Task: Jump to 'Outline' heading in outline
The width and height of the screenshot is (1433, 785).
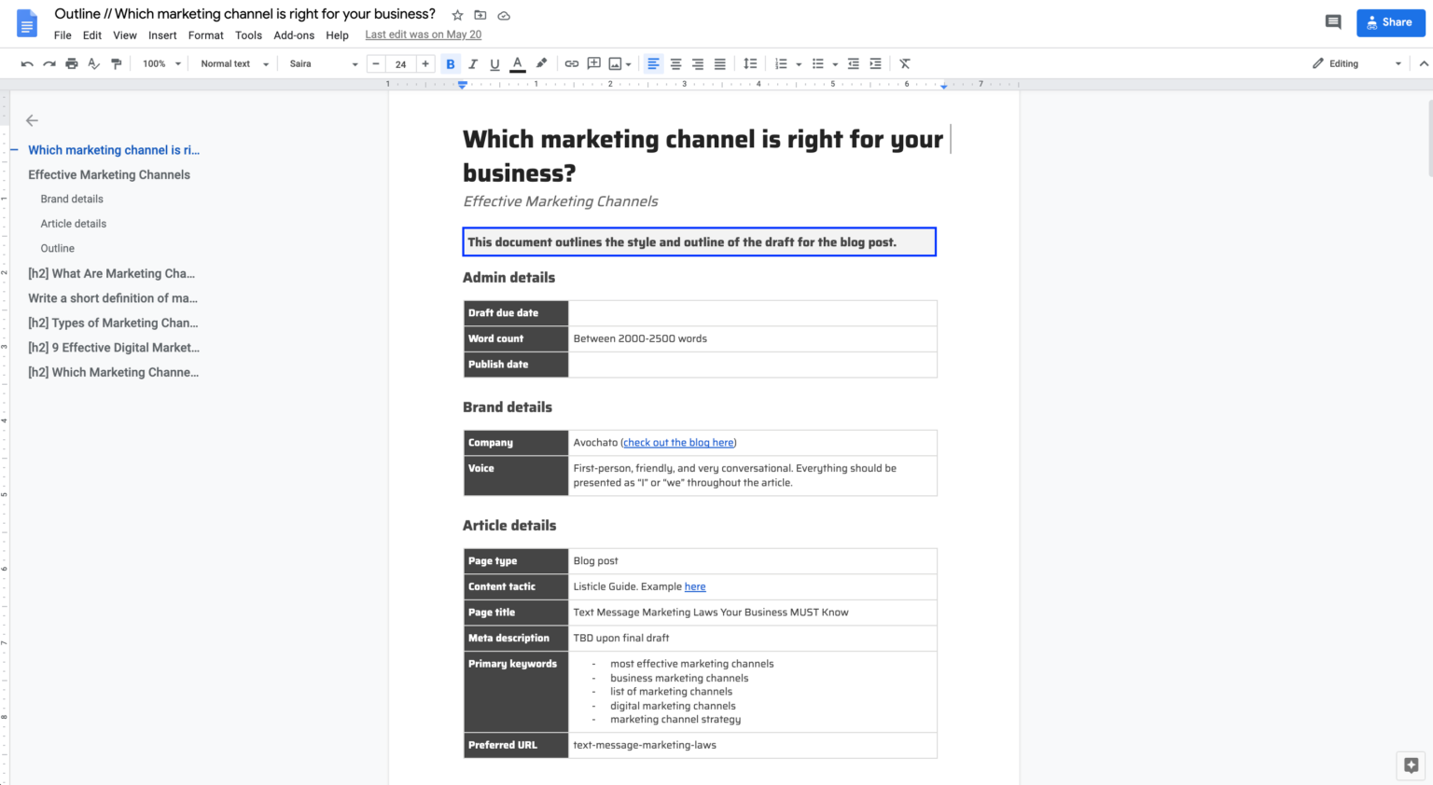Action: point(58,248)
